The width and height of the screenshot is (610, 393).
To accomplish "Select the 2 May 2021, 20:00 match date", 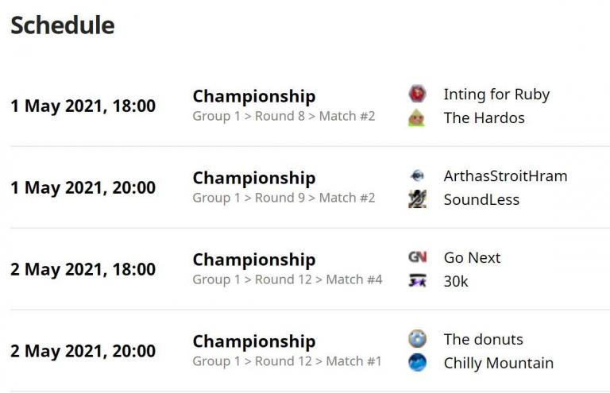I will click(x=83, y=351).
